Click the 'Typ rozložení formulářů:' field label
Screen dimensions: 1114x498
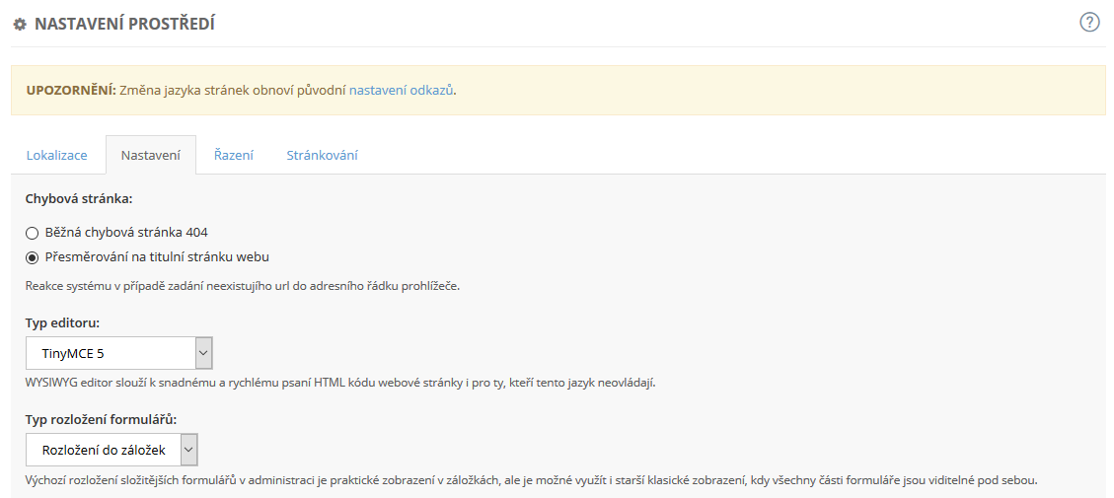click(101, 419)
